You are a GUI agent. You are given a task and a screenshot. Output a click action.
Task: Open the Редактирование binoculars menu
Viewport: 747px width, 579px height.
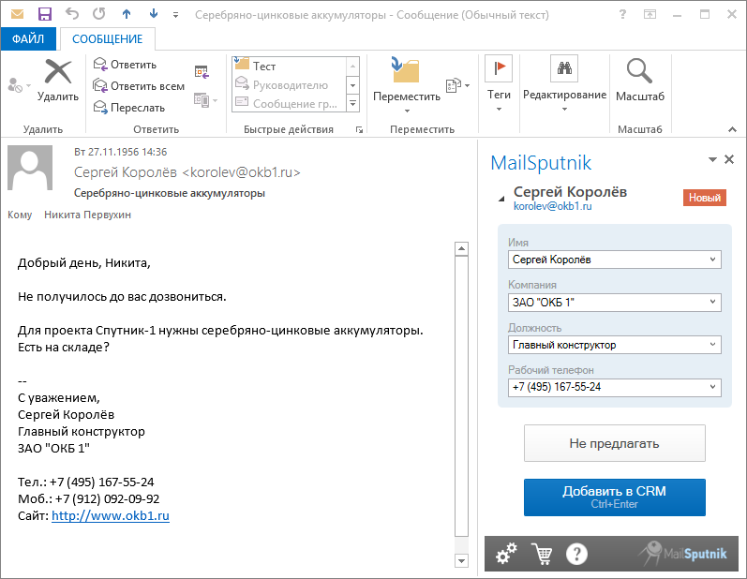(564, 83)
